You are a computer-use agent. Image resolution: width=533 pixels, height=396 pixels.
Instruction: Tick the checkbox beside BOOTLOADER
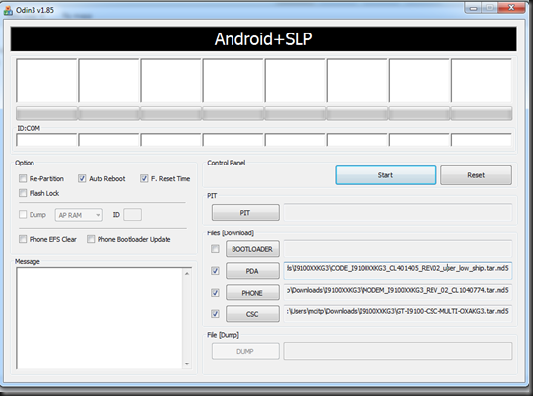[215, 249]
